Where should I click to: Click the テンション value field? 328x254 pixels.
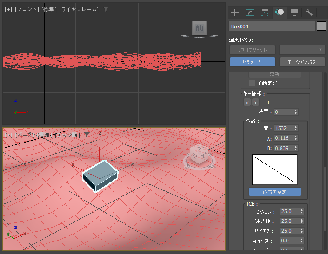289,211
